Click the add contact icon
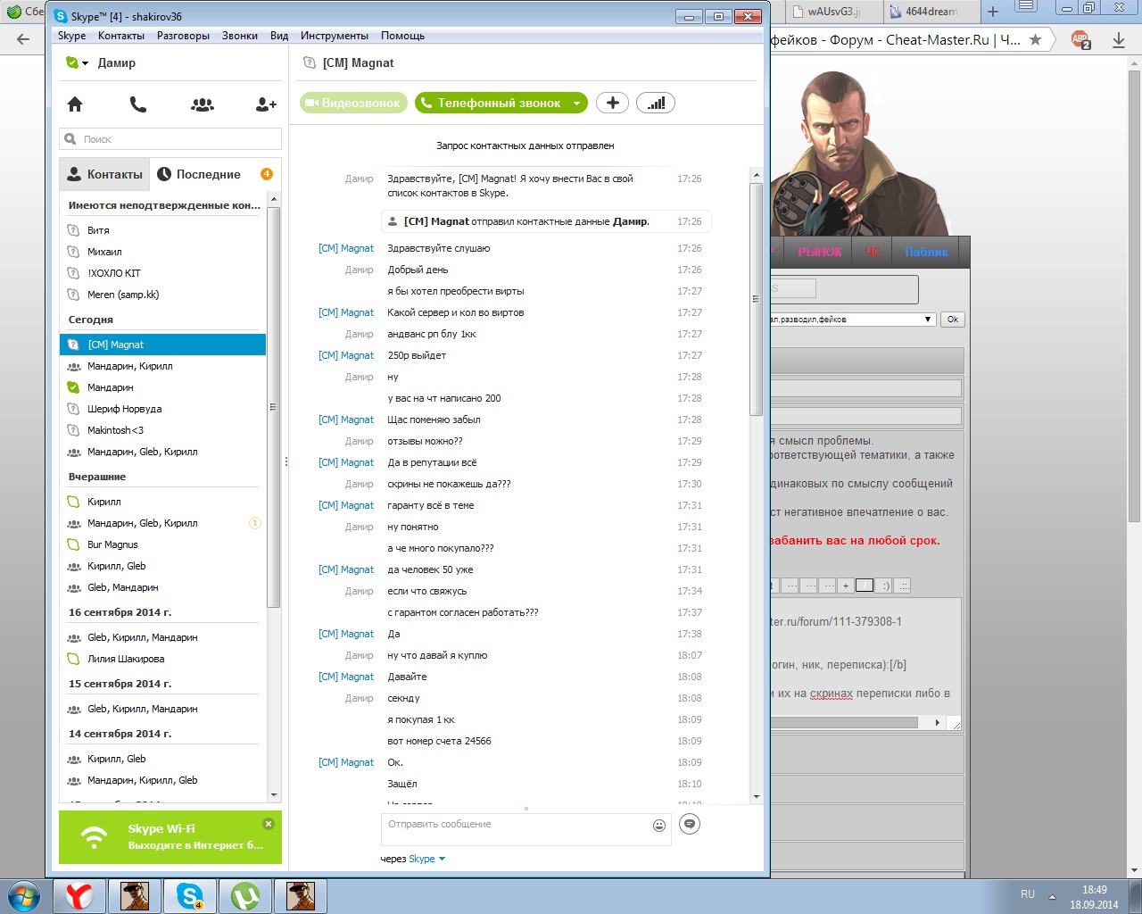The image size is (1142, 914). (266, 104)
